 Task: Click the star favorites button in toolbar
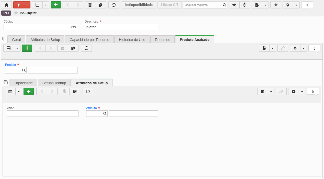click(x=234, y=5)
